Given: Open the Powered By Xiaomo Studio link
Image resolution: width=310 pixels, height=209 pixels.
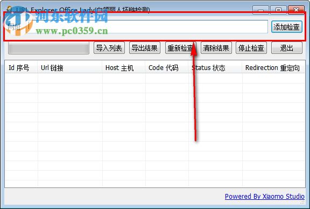Looking at the screenshot, I should (265, 196).
